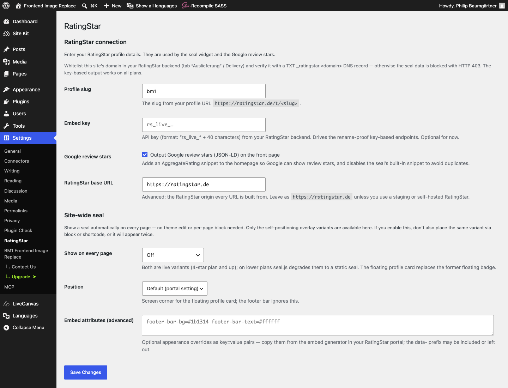Open the WordPress logo menu

click(6, 6)
